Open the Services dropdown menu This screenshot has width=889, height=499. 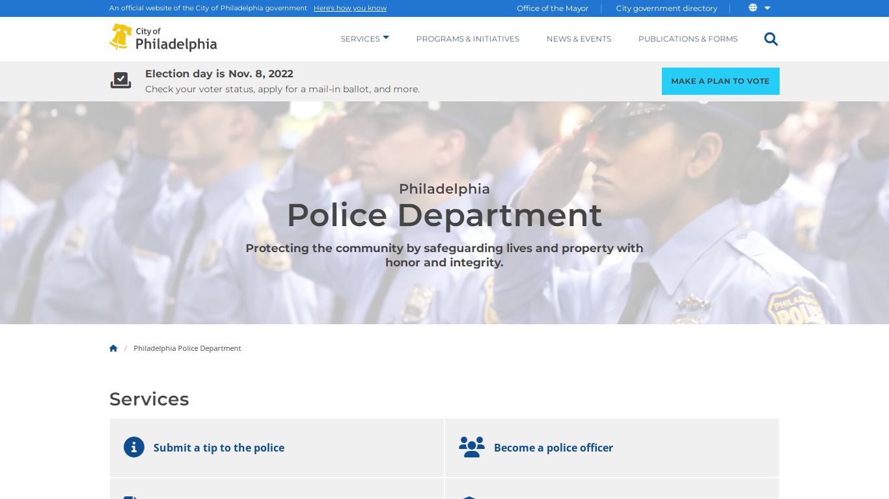click(x=365, y=39)
